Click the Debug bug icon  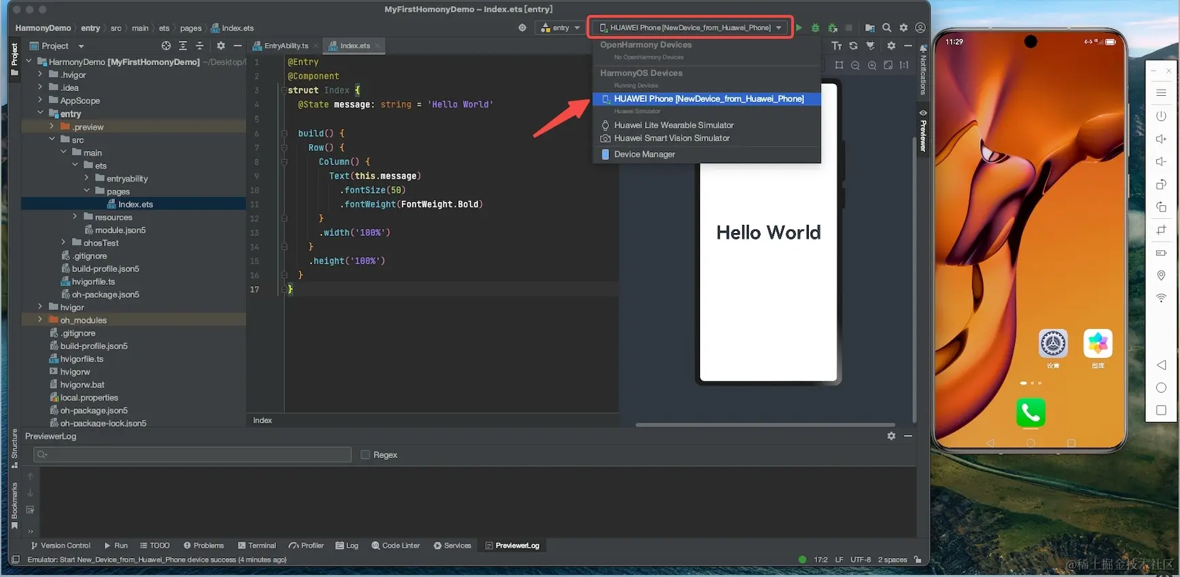tap(815, 28)
